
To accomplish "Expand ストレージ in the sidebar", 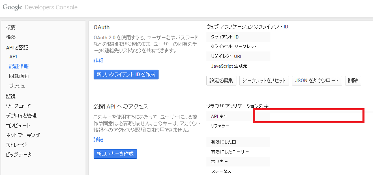I will [16, 145].
